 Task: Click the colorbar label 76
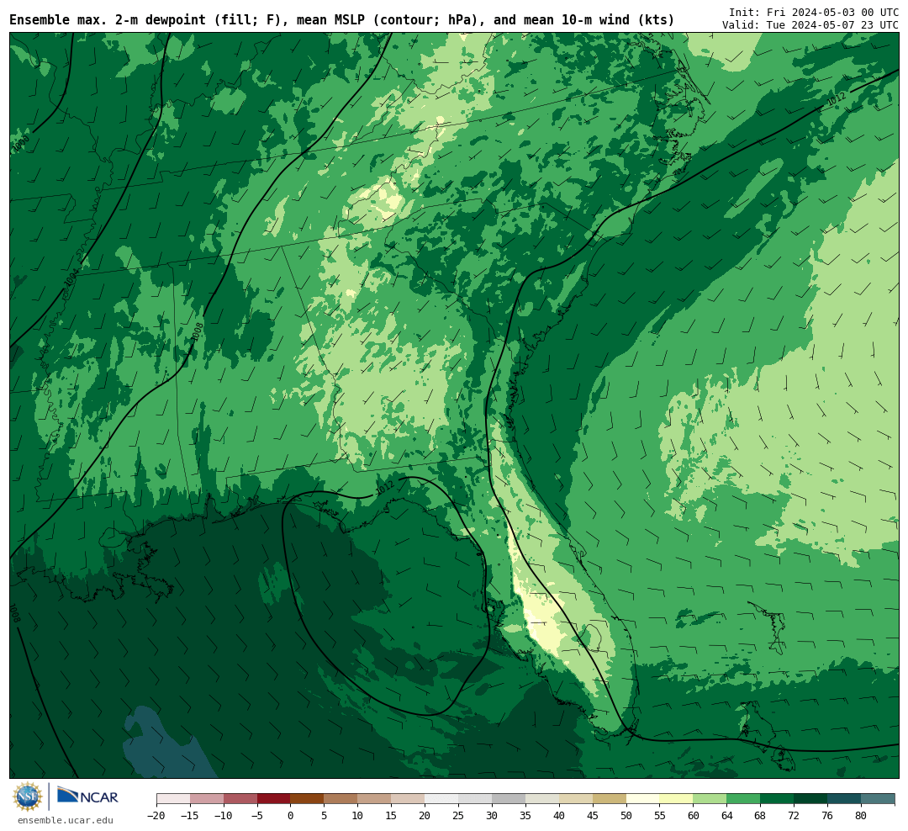point(827,815)
